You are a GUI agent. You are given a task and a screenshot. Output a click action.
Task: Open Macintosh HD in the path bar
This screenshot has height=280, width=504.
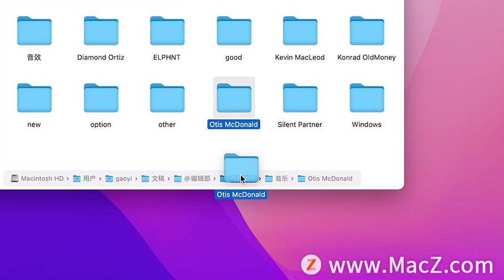pos(37,178)
